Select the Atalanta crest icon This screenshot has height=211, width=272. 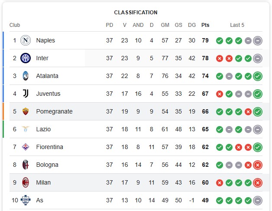[26, 76]
